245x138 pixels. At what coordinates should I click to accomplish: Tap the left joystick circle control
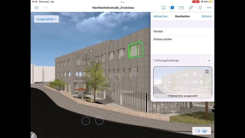(x=86, y=121)
